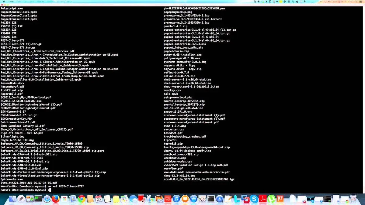Launch uTorrent green icon in dock
Viewport: 365px width, 205px height.
[271, 199]
